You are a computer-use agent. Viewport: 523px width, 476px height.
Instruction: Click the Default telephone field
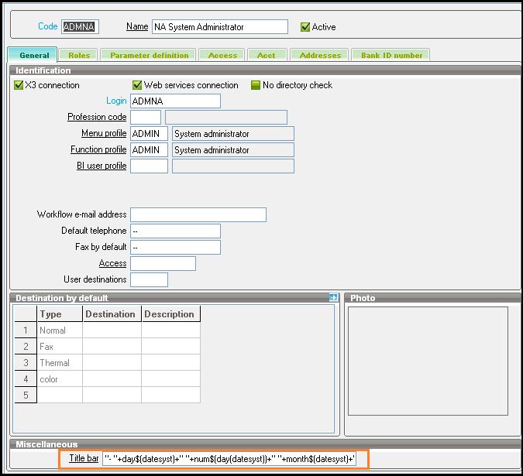click(x=175, y=231)
